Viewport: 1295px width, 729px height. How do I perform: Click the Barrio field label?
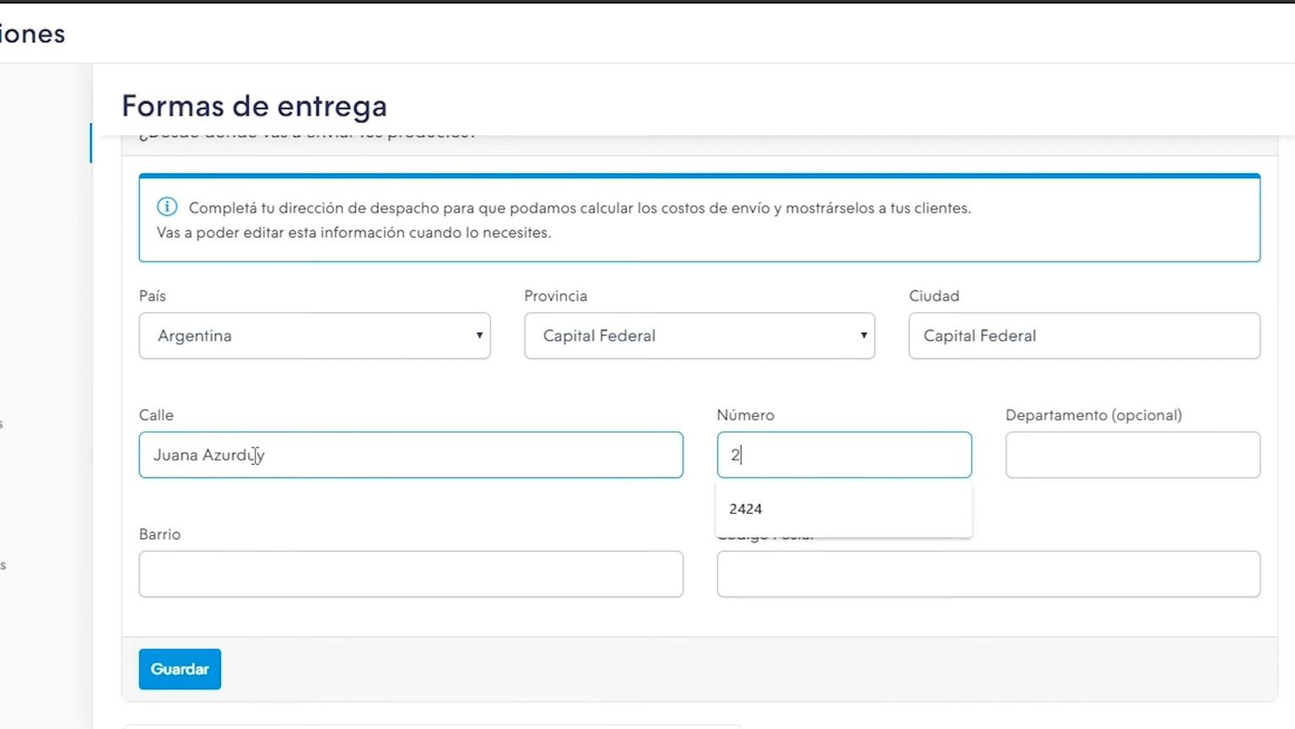coord(159,534)
